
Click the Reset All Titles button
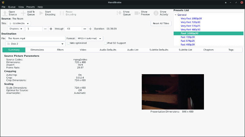click(x=161, y=24)
